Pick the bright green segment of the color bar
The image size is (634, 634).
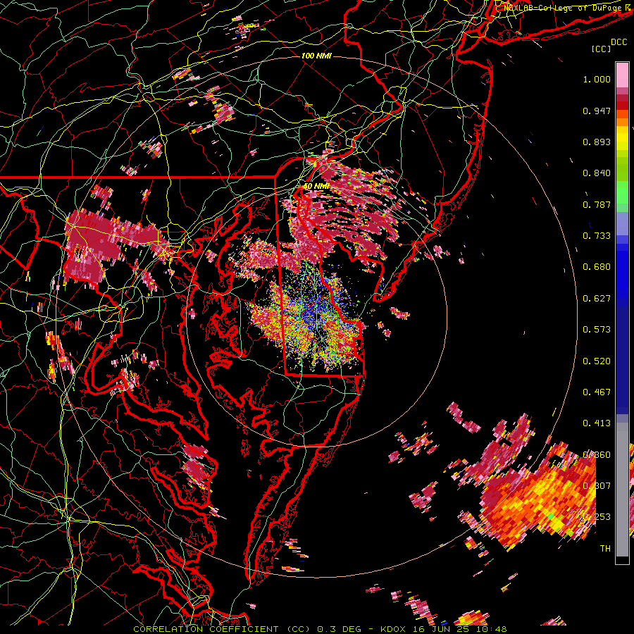pyautogui.click(x=622, y=192)
